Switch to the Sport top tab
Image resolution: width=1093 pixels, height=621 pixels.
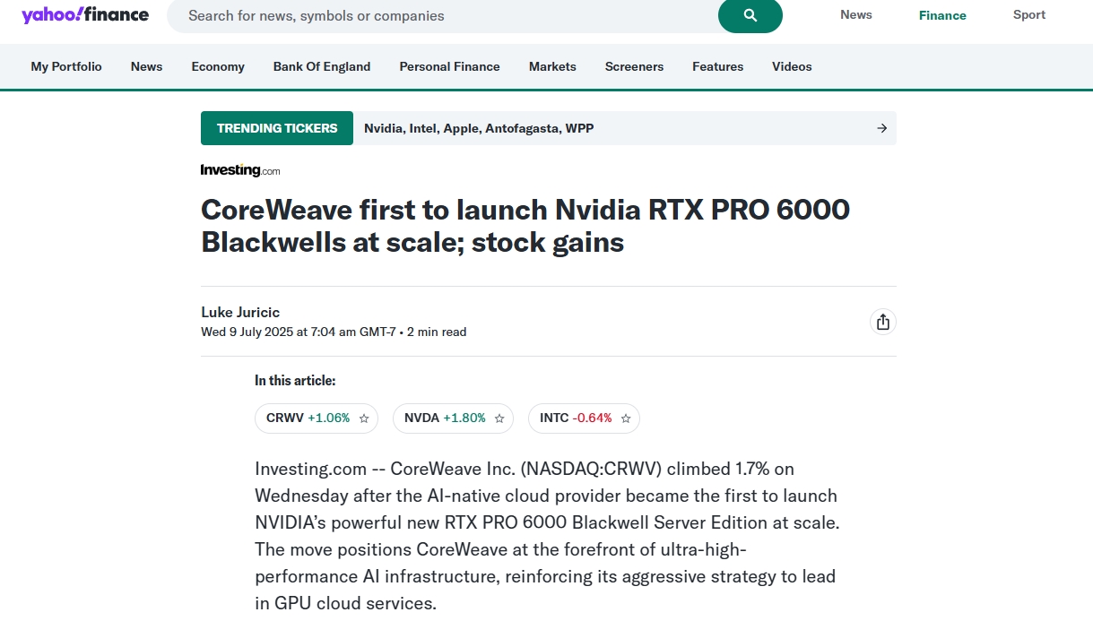[x=1029, y=14]
